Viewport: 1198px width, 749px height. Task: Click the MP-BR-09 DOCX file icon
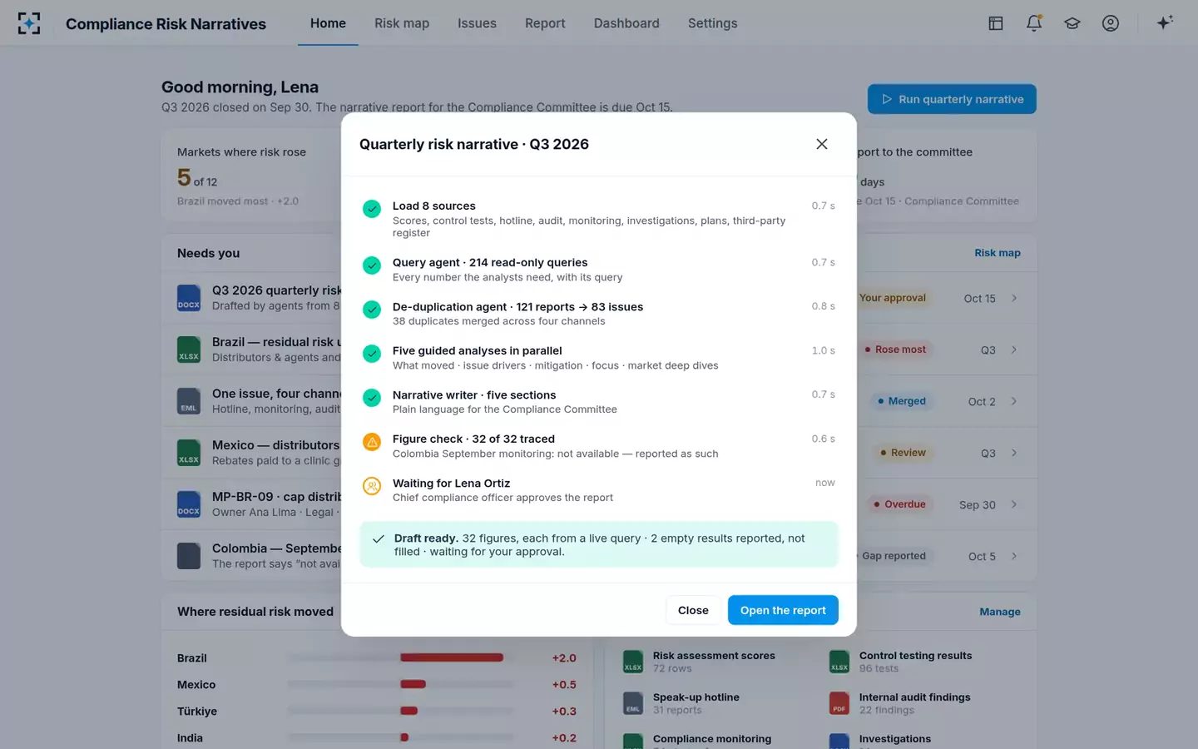click(x=189, y=504)
